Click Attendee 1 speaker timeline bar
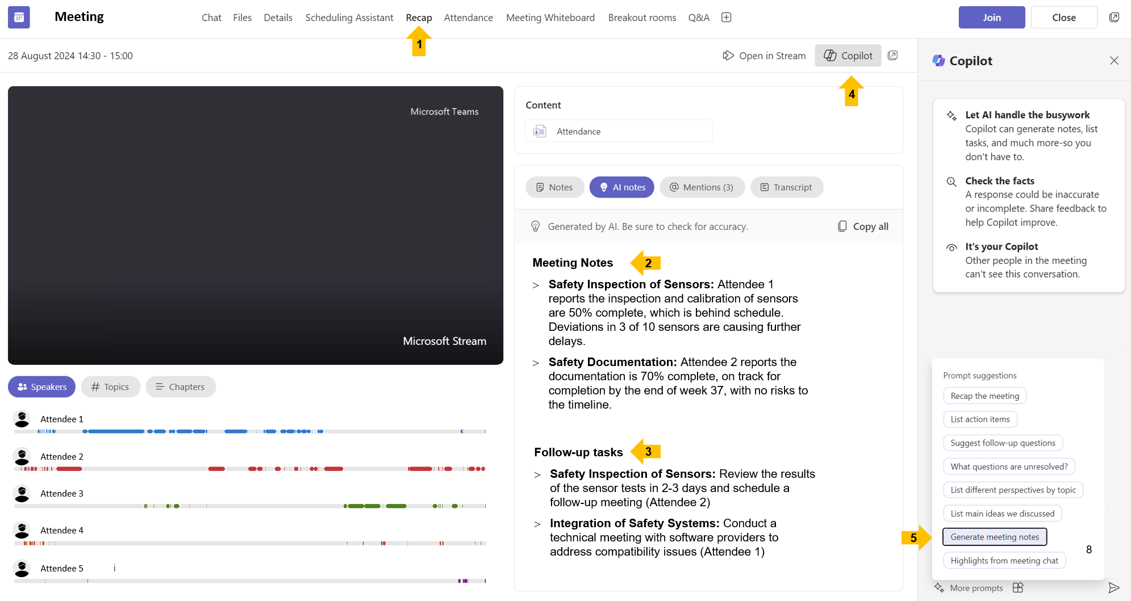 click(x=250, y=431)
